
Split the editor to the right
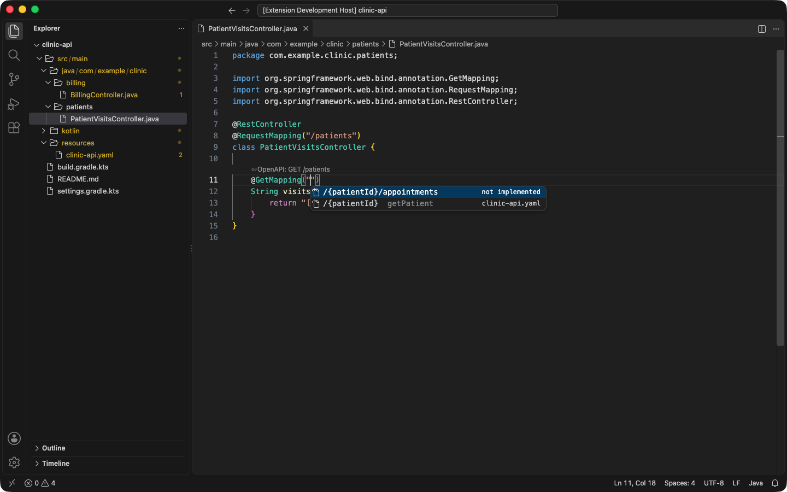tap(762, 29)
